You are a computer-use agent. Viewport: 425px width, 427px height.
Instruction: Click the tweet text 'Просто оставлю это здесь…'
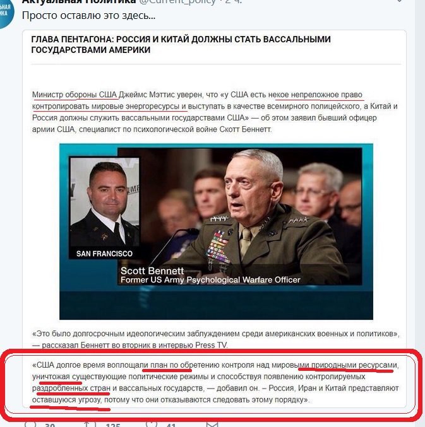88,16
